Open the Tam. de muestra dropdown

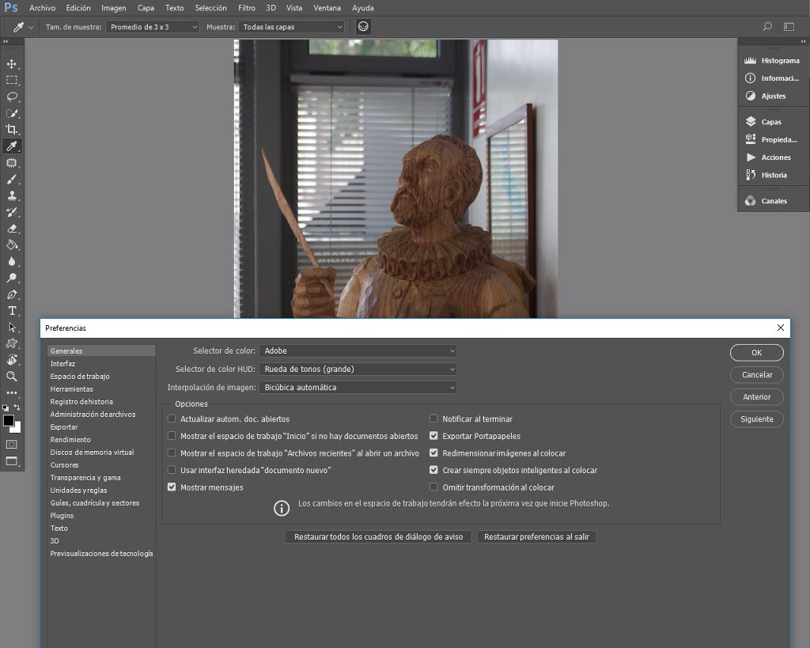(153, 27)
